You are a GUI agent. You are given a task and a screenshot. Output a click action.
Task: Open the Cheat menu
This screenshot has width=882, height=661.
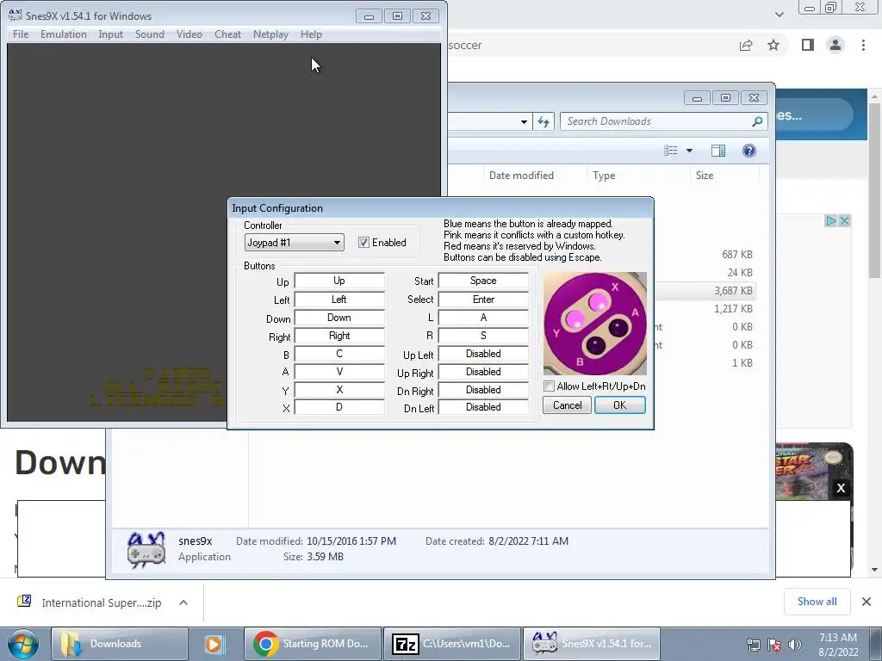pos(227,34)
